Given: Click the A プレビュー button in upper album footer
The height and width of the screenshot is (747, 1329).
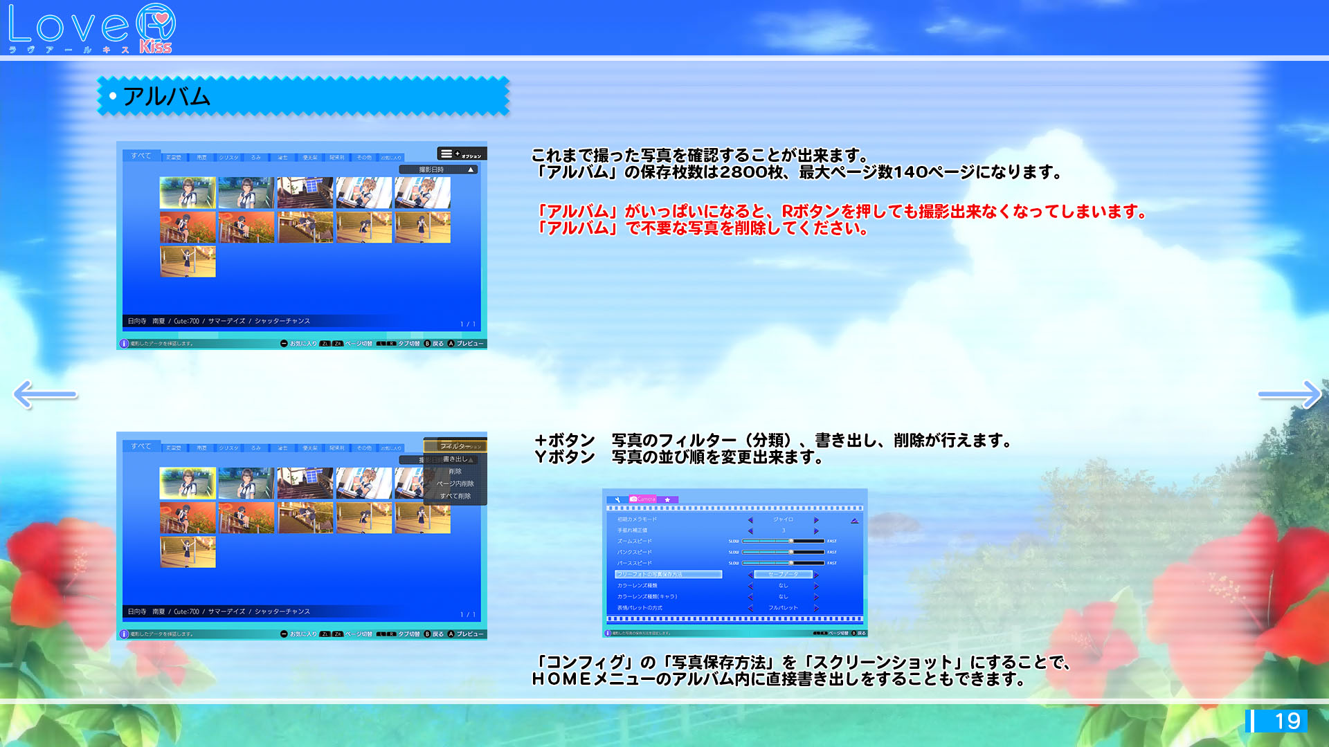Looking at the screenshot, I should [x=466, y=344].
